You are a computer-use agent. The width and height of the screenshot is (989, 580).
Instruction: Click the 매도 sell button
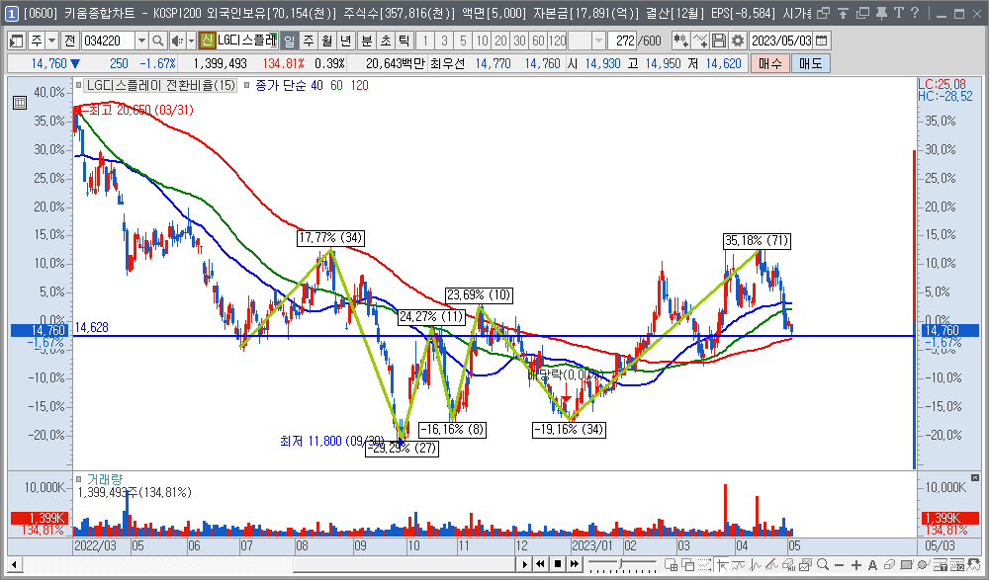pos(810,63)
